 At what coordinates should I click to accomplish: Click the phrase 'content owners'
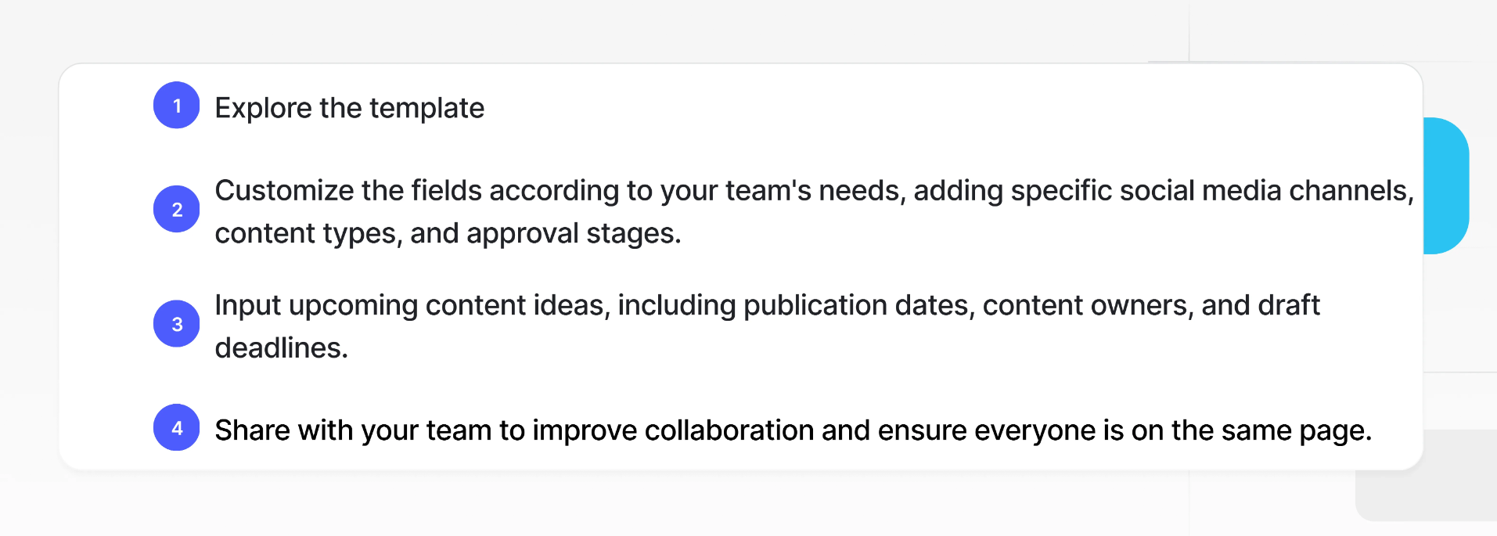(1086, 305)
